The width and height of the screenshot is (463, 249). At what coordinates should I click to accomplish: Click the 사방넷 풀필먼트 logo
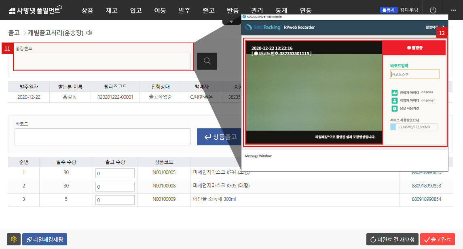tap(34, 11)
